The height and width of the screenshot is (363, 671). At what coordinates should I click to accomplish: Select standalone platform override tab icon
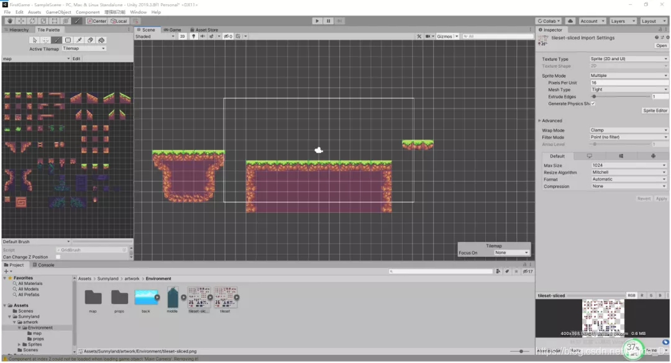(x=589, y=156)
